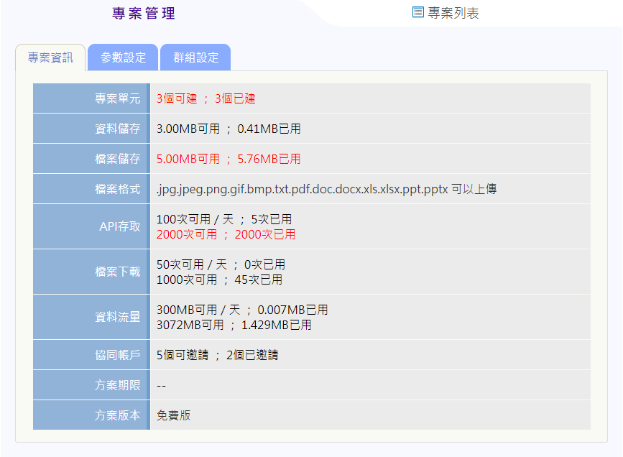Select the 檔案儲存 row label
Viewport: 623px width, 457px height.
point(117,159)
